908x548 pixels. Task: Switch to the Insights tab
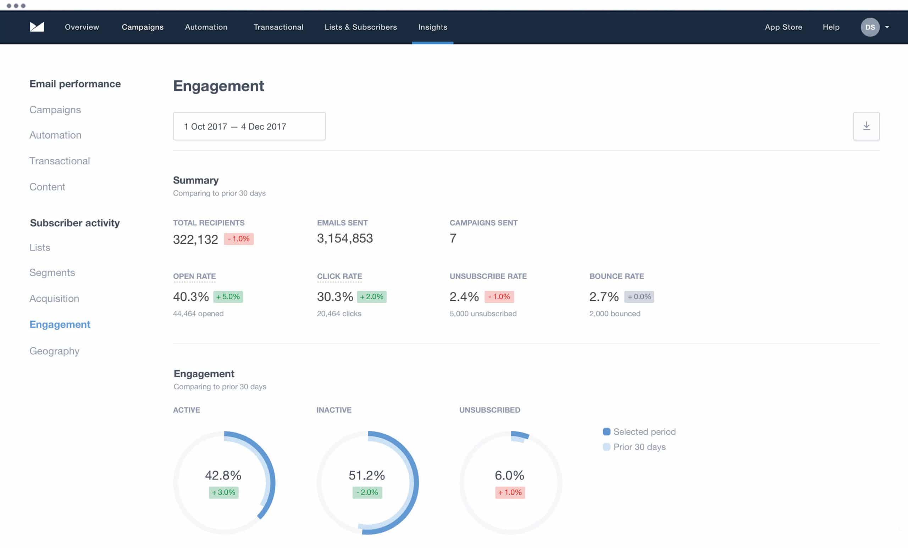coord(433,27)
